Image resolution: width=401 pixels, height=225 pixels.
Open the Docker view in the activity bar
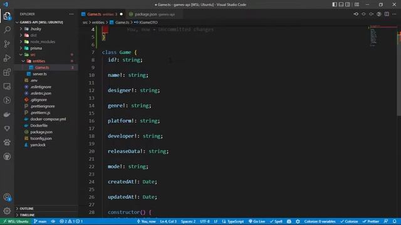(7, 114)
